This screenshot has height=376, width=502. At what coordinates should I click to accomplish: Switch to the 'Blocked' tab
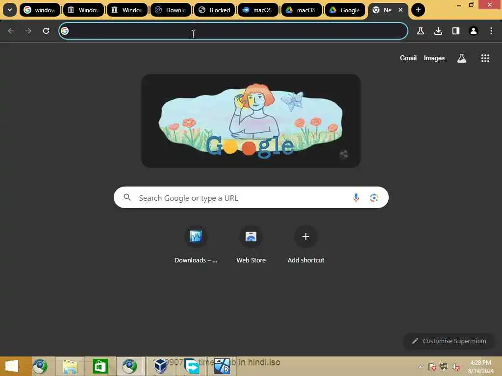click(215, 10)
